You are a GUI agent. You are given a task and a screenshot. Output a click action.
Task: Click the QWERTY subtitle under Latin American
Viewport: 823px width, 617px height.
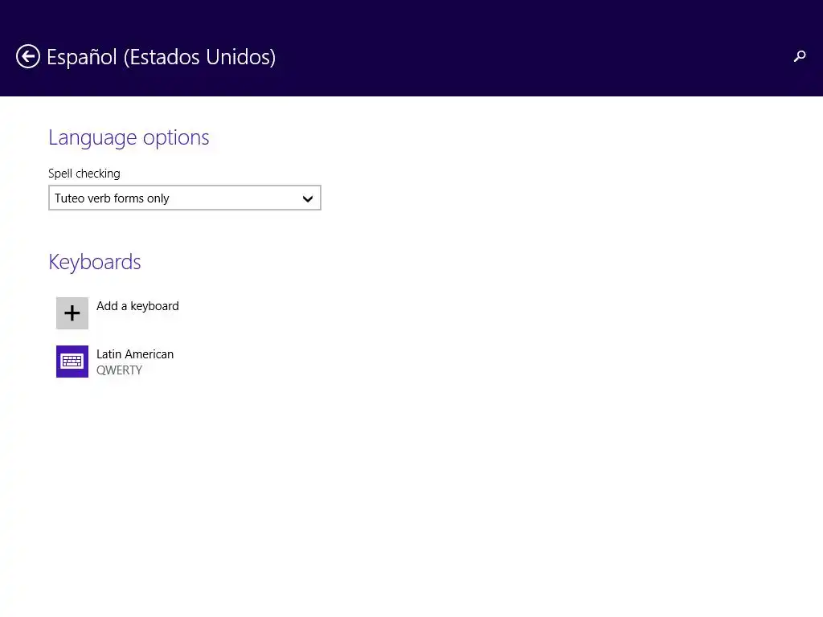pos(119,370)
